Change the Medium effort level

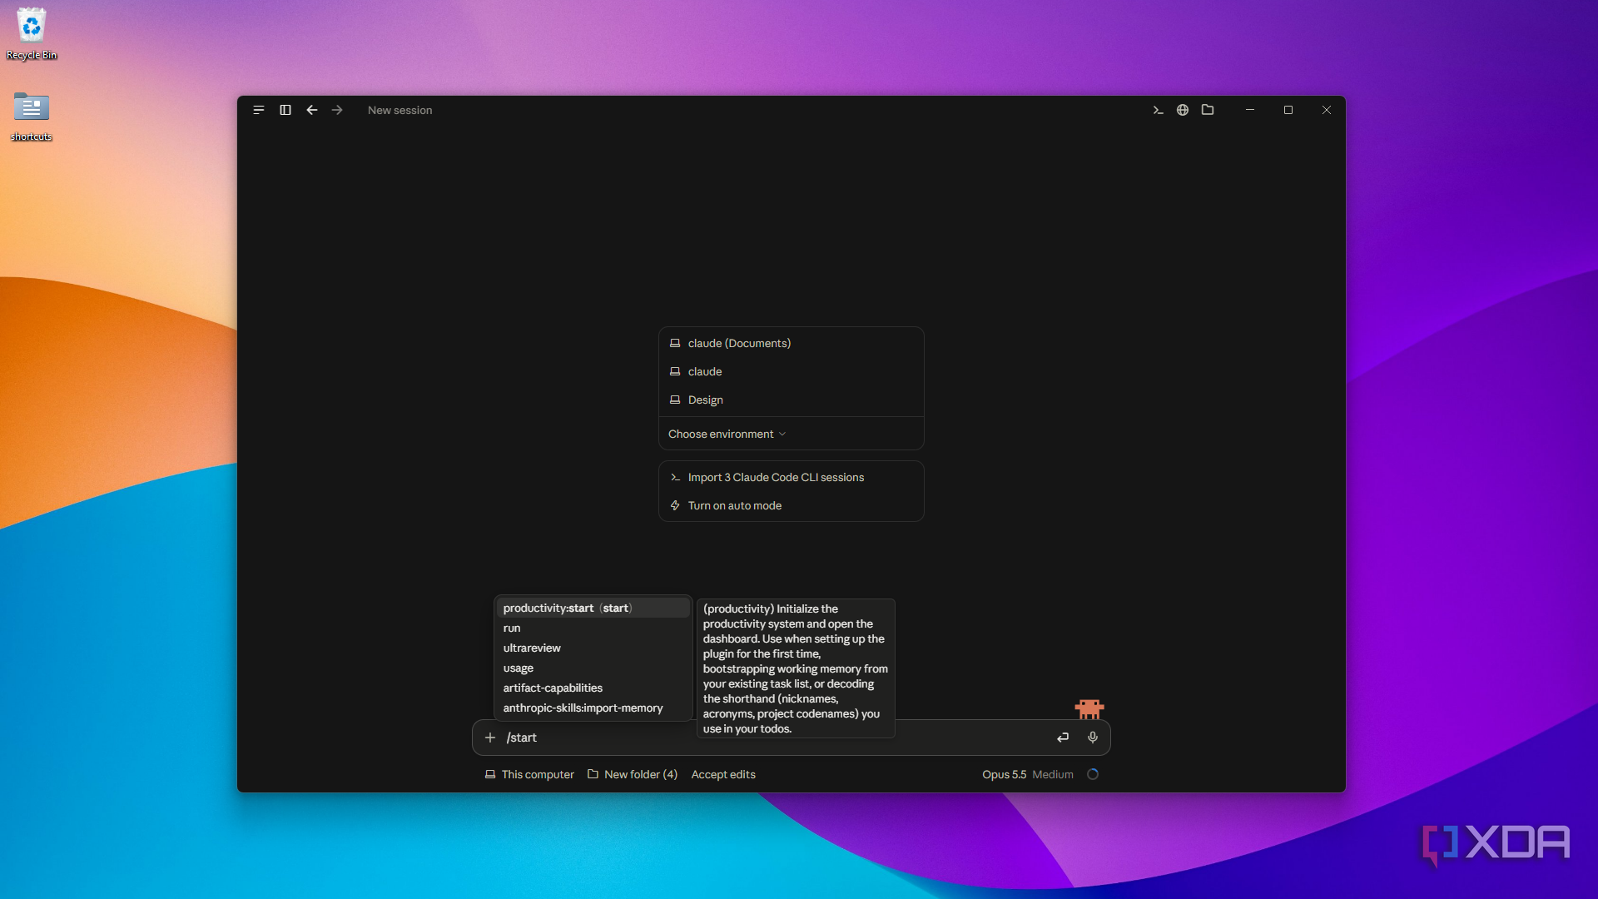(x=1053, y=774)
